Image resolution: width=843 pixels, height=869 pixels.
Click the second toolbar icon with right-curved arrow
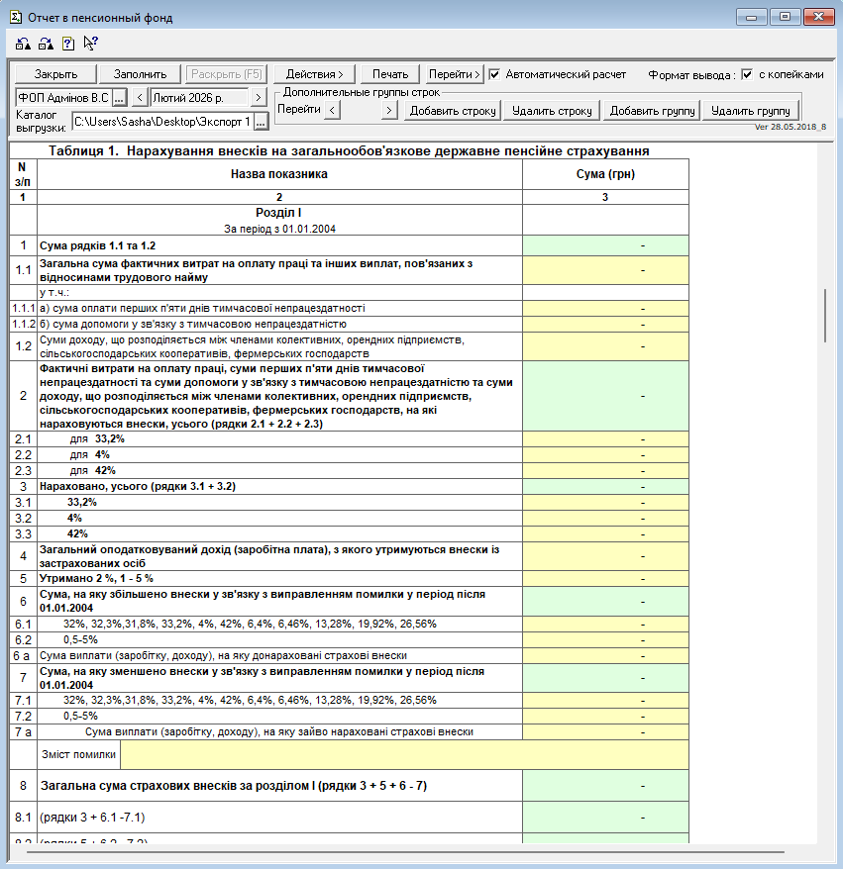[46, 44]
